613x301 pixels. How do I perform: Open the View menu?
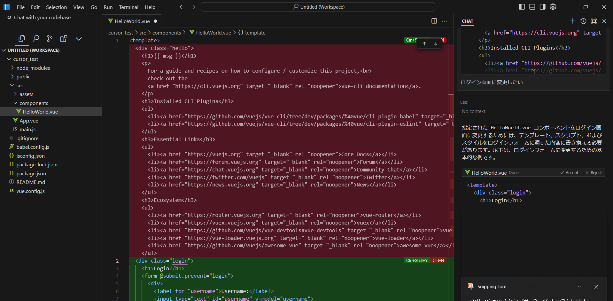[79, 7]
